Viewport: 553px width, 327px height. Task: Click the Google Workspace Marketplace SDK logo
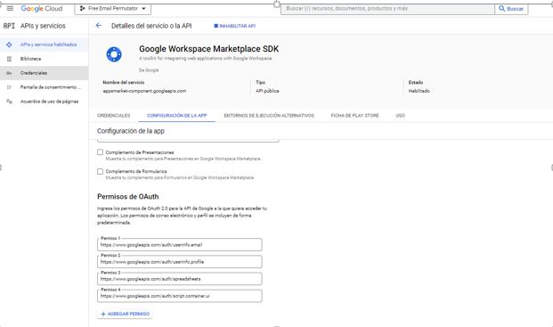pyautogui.click(x=114, y=54)
